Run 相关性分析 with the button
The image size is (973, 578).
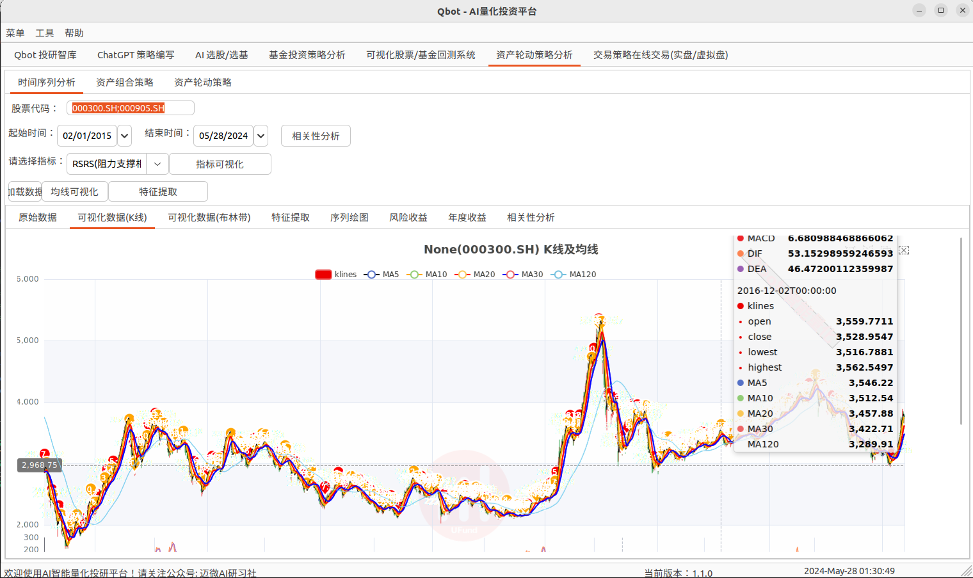[316, 135]
